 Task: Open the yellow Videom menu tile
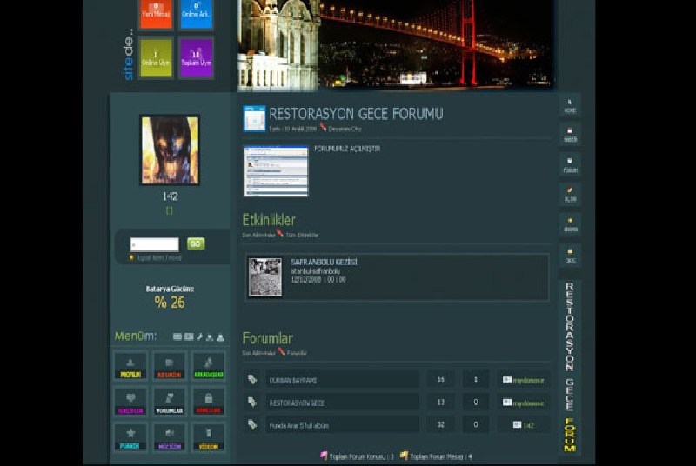[x=209, y=437]
